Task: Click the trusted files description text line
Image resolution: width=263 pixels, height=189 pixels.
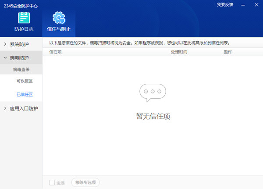Action: pos(139,43)
